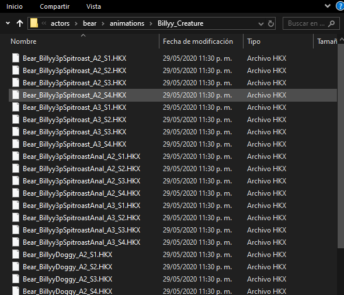This screenshot has width=344, height=295.
Task: Select file icon of Bear_BillyyDoggy_A2_S2.HKX
Action: point(16,267)
